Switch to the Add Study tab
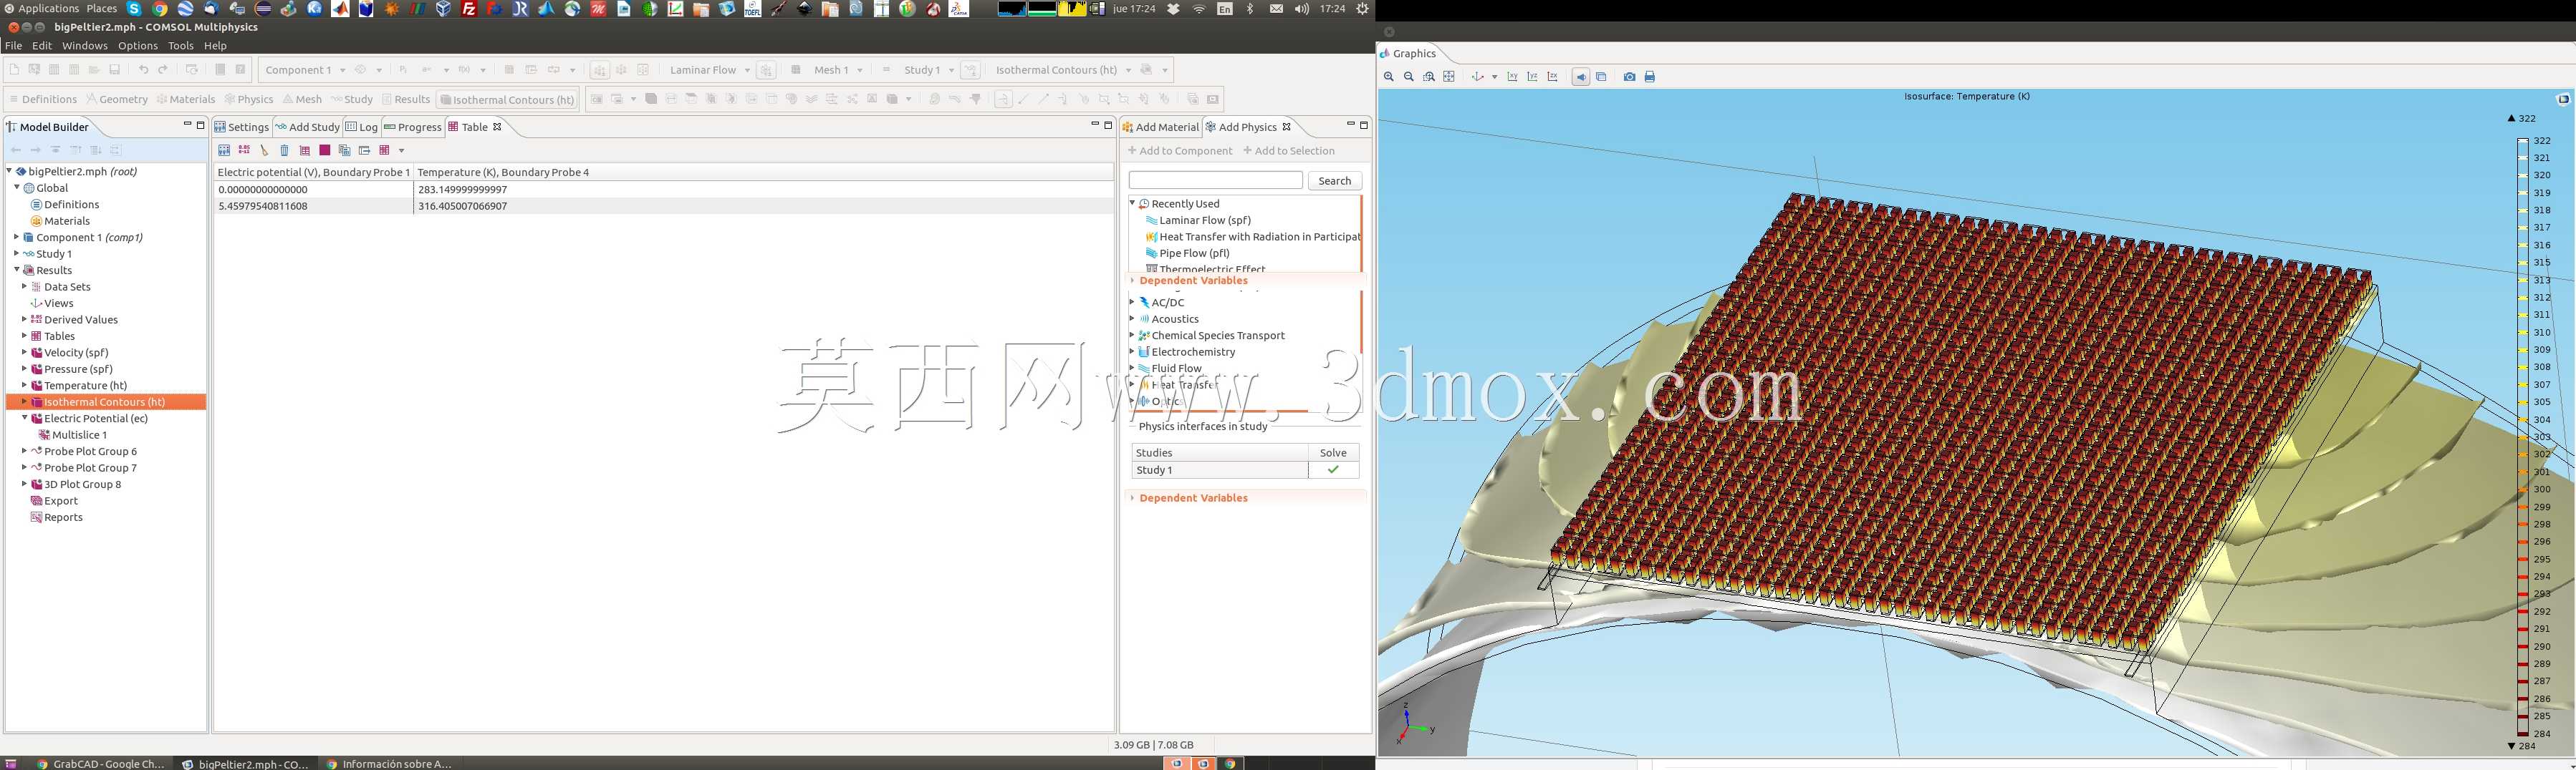This screenshot has width=2576, height=770. pos(308,127)
